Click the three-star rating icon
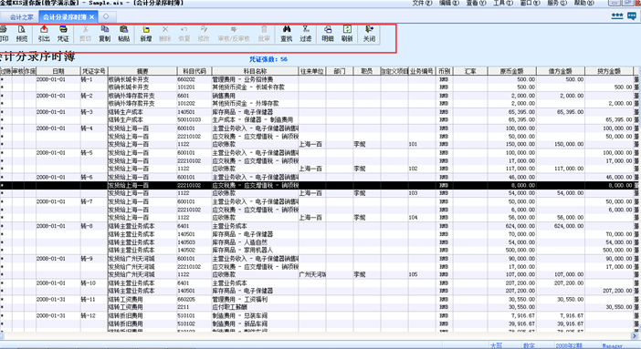Image resolution: width=641 pixels, height=349 pixels. [617, 15]
